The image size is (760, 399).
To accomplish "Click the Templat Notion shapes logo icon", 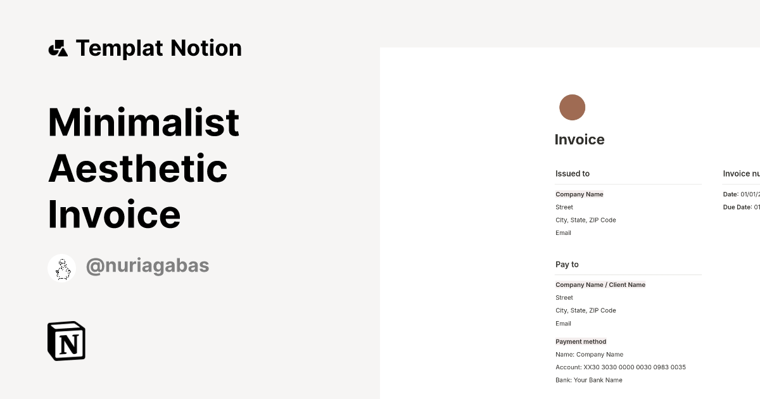I will click(58, 48).
